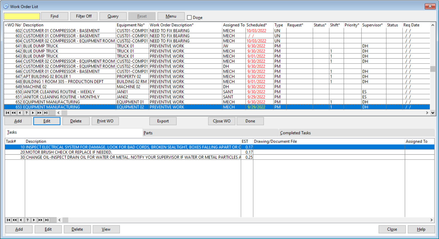The width and height of the screenshot is (439, 239).
Task: Edit the selected task in the Tasks panel
Action: point(48,229)
